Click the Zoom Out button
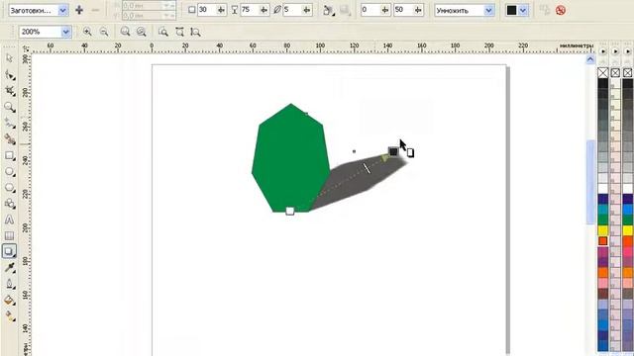Screen dimensions: 634x356 tap(104, 32)
